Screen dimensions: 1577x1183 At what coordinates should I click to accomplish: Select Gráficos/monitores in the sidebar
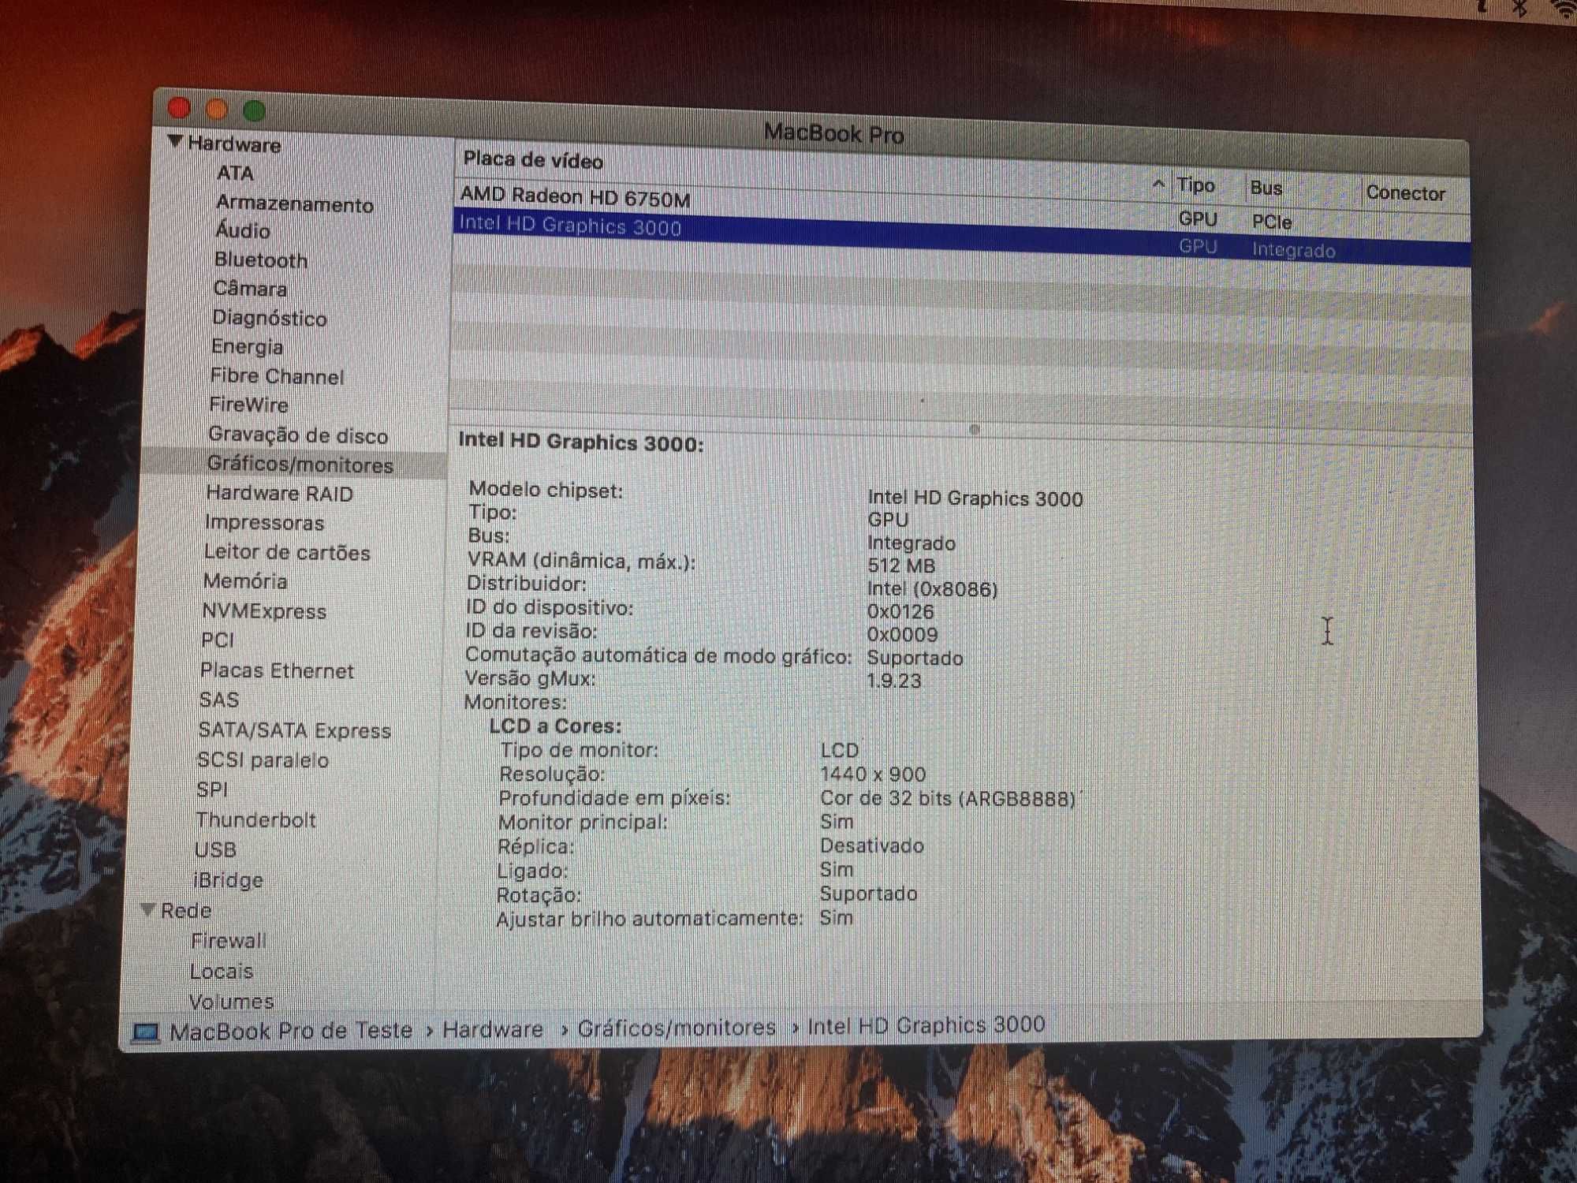coord(300,464)
